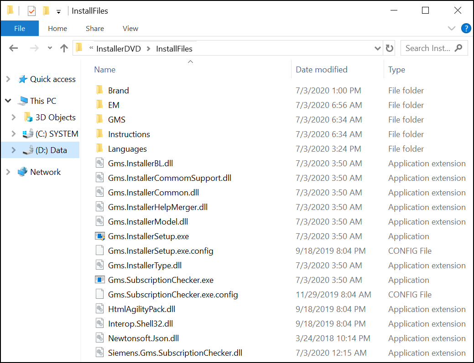Click the Brand folder icon
Screen dimensions: 474x363
100,91
